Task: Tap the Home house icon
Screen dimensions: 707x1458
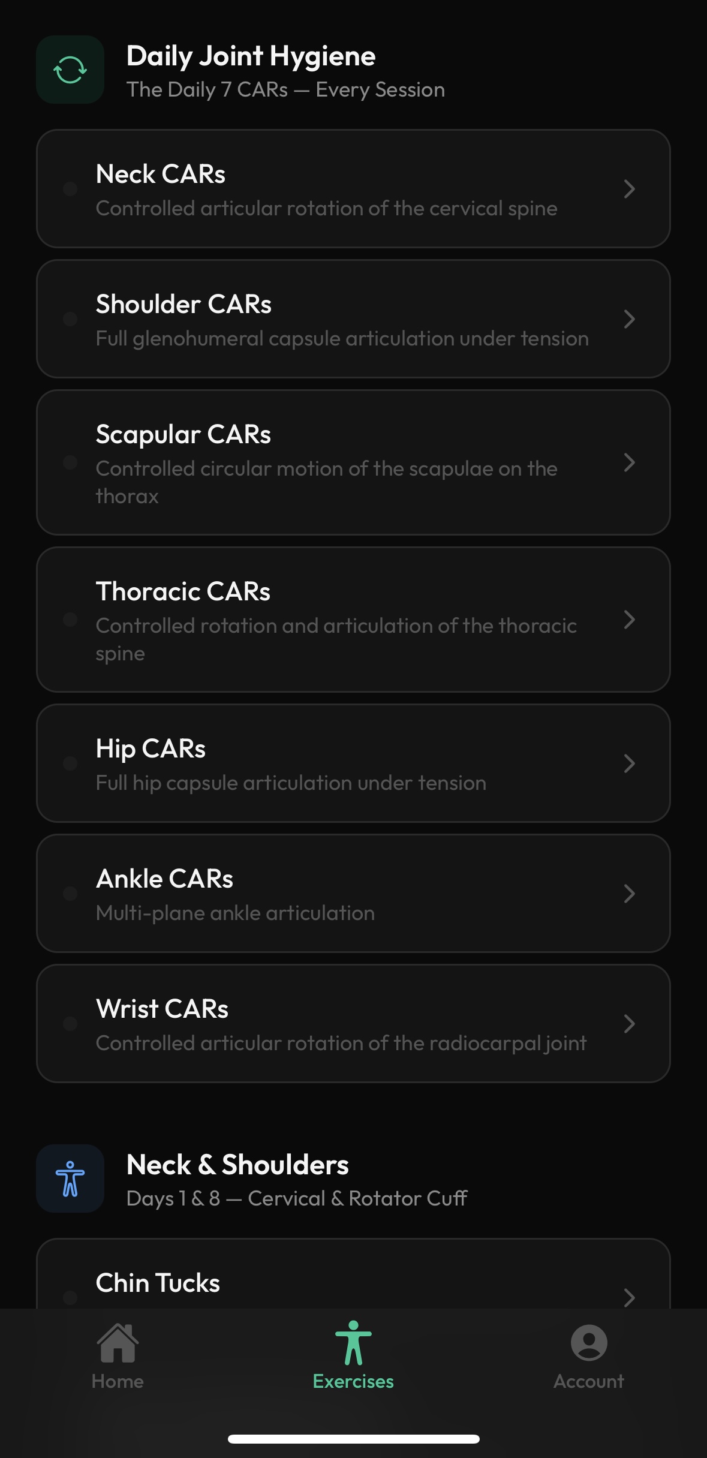Action: pyautogui.click(x=118, y=1342)
